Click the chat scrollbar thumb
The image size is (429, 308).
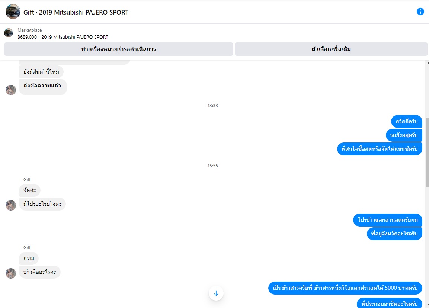point(428,152)
